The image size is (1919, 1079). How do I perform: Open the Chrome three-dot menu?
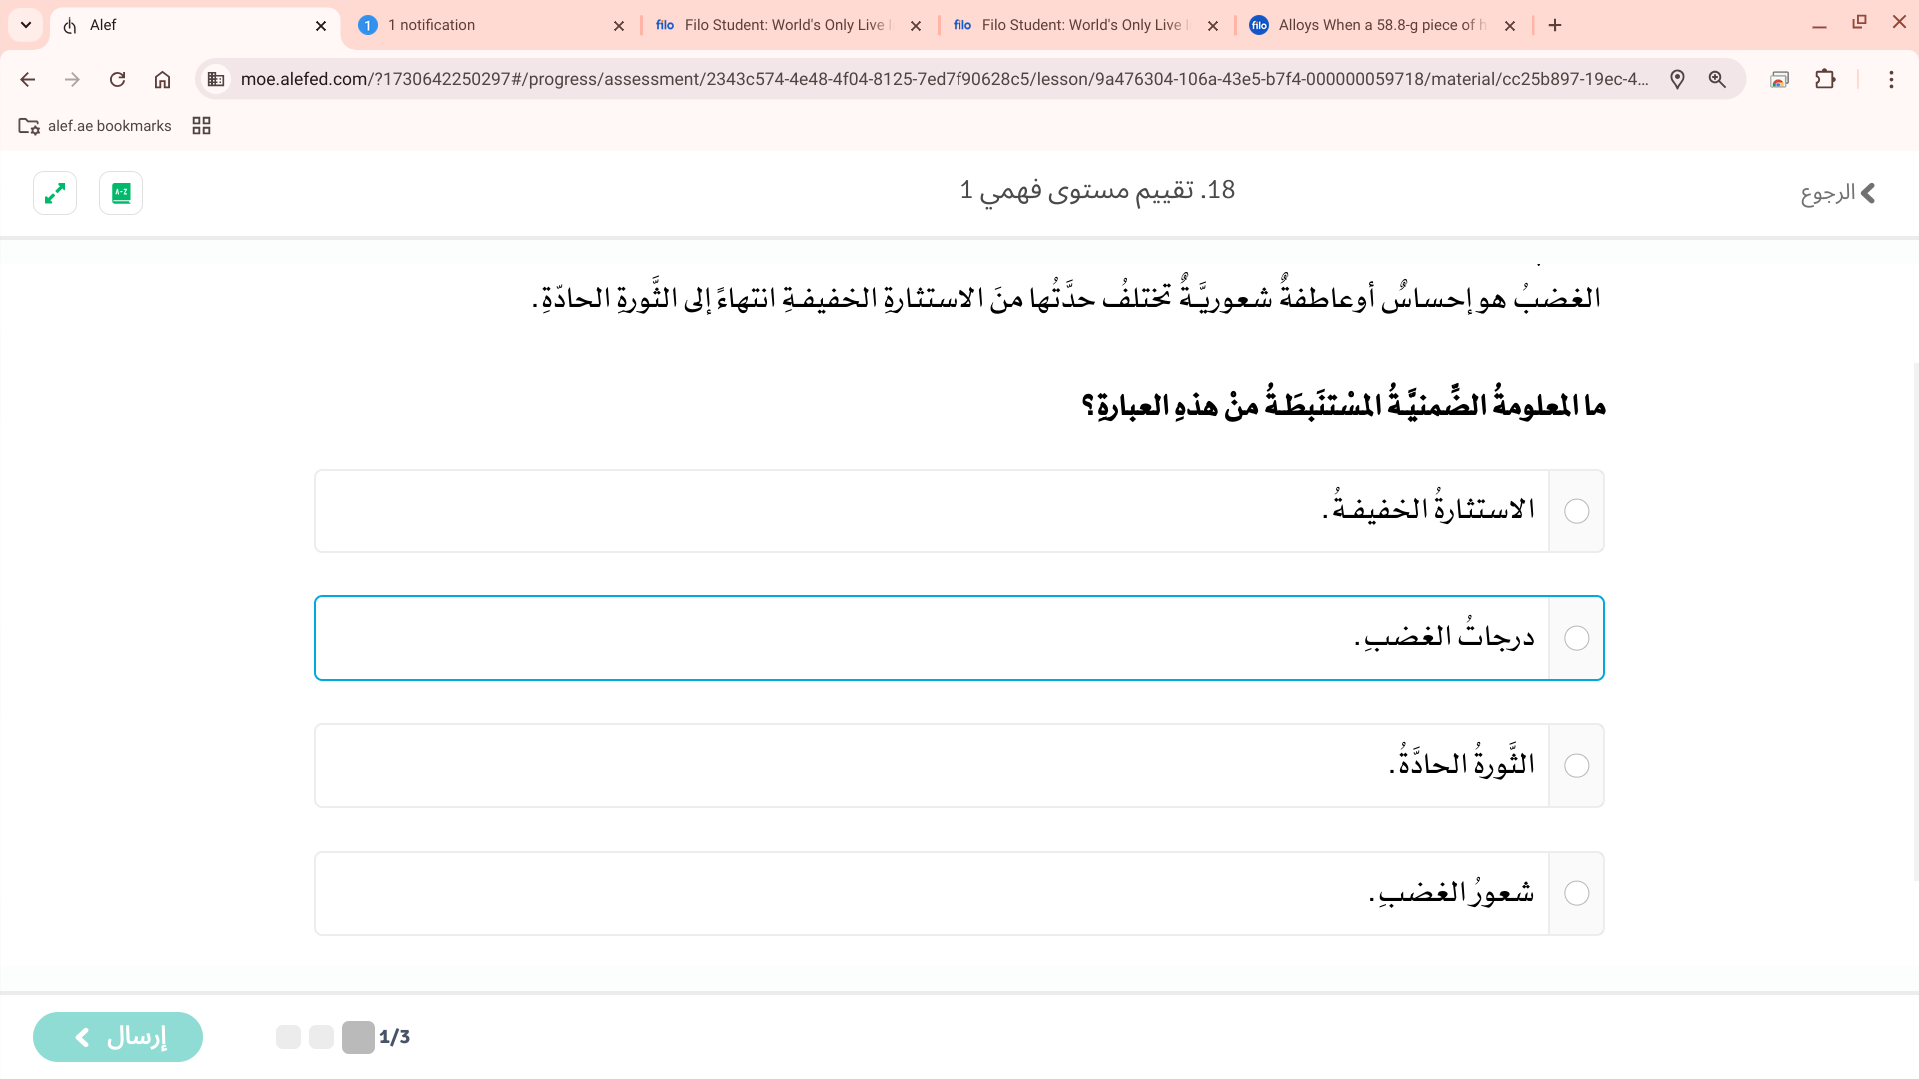tap(1891, 79)
